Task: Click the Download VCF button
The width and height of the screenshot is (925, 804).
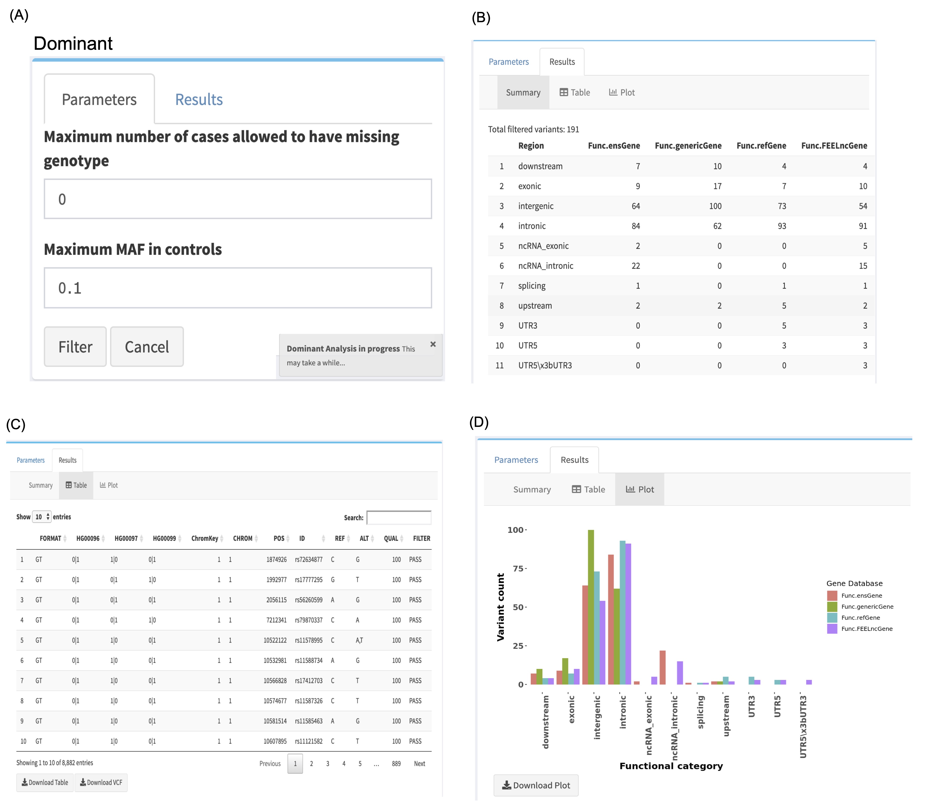Action: [x=101, y=783]
